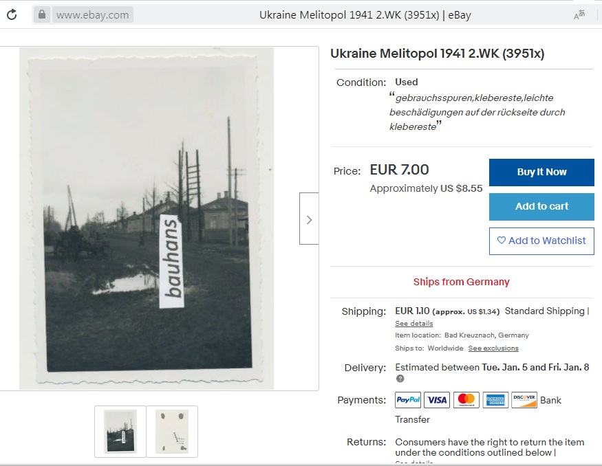Click the VISA payment logo
The height and width of the screenshot is (466, 602).
(x=437, y=400)
